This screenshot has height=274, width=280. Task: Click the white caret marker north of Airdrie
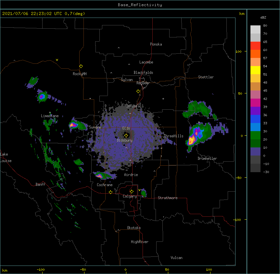(130, 160)
